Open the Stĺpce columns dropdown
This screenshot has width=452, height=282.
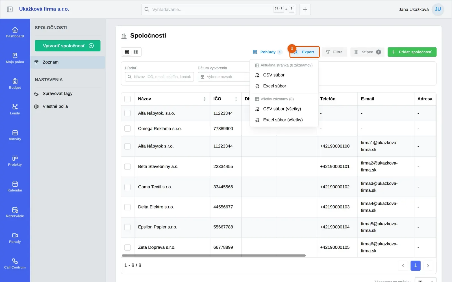point(367,52)
